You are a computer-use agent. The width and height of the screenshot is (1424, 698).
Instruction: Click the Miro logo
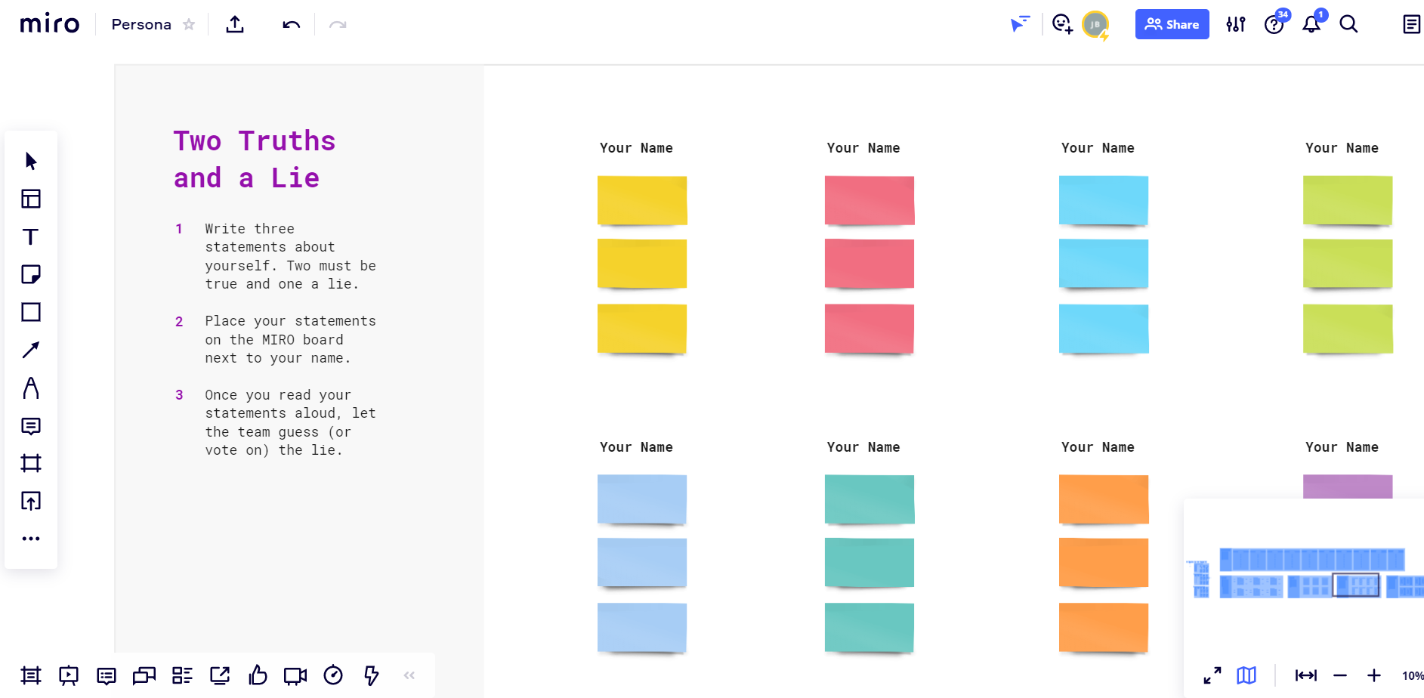pos(49,24)
